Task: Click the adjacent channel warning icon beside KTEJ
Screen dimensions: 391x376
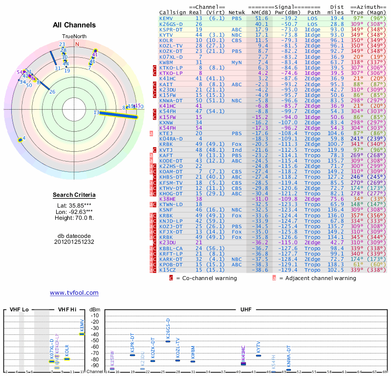Action: [x=151, y=133]
